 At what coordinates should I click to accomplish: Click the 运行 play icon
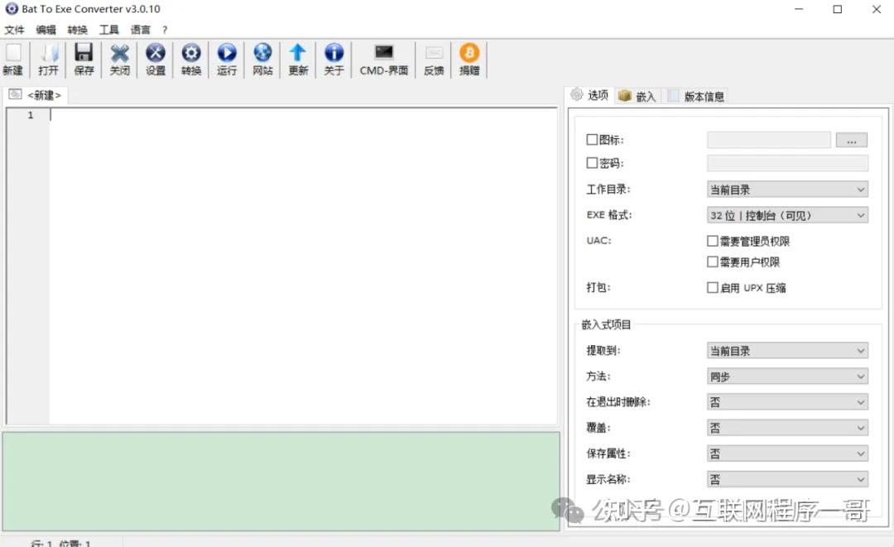[x=227, y=53]
